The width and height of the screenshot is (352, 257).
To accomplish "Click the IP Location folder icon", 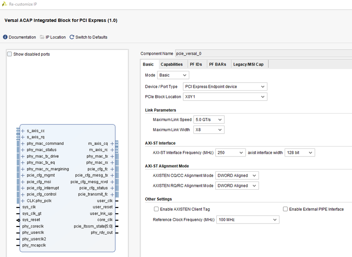I will (x=42, y=37).
